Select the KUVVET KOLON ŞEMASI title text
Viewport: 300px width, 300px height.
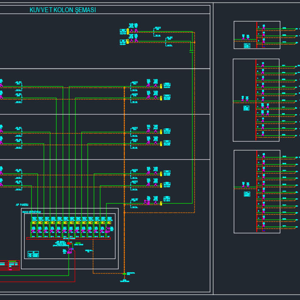pyautogui.click(x=63, y=10)
